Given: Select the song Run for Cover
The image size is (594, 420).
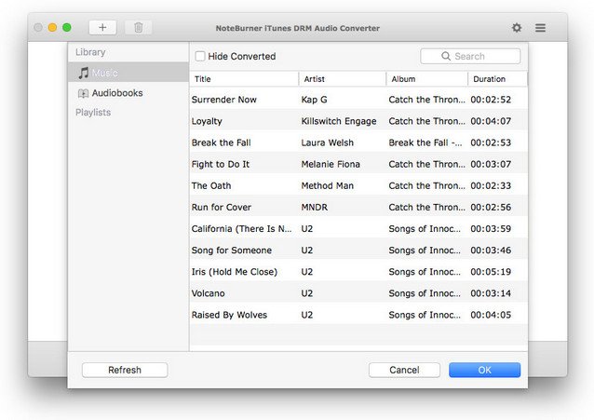Looking at the screenshot, I should point(222,208).
